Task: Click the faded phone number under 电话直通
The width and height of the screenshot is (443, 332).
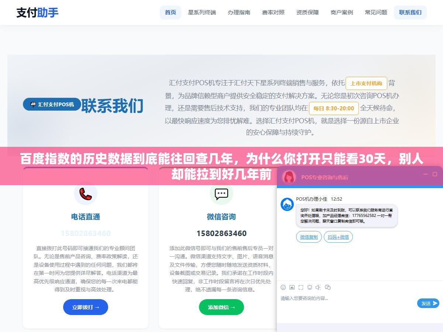Action: coord(86,234)
